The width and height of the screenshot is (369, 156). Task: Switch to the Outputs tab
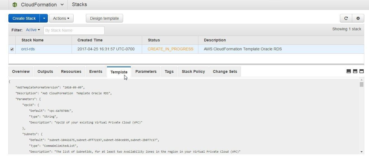point(45,71)
